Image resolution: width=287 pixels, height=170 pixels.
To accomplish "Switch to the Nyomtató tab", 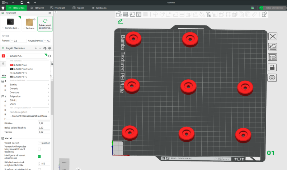I will click(58, 8).
